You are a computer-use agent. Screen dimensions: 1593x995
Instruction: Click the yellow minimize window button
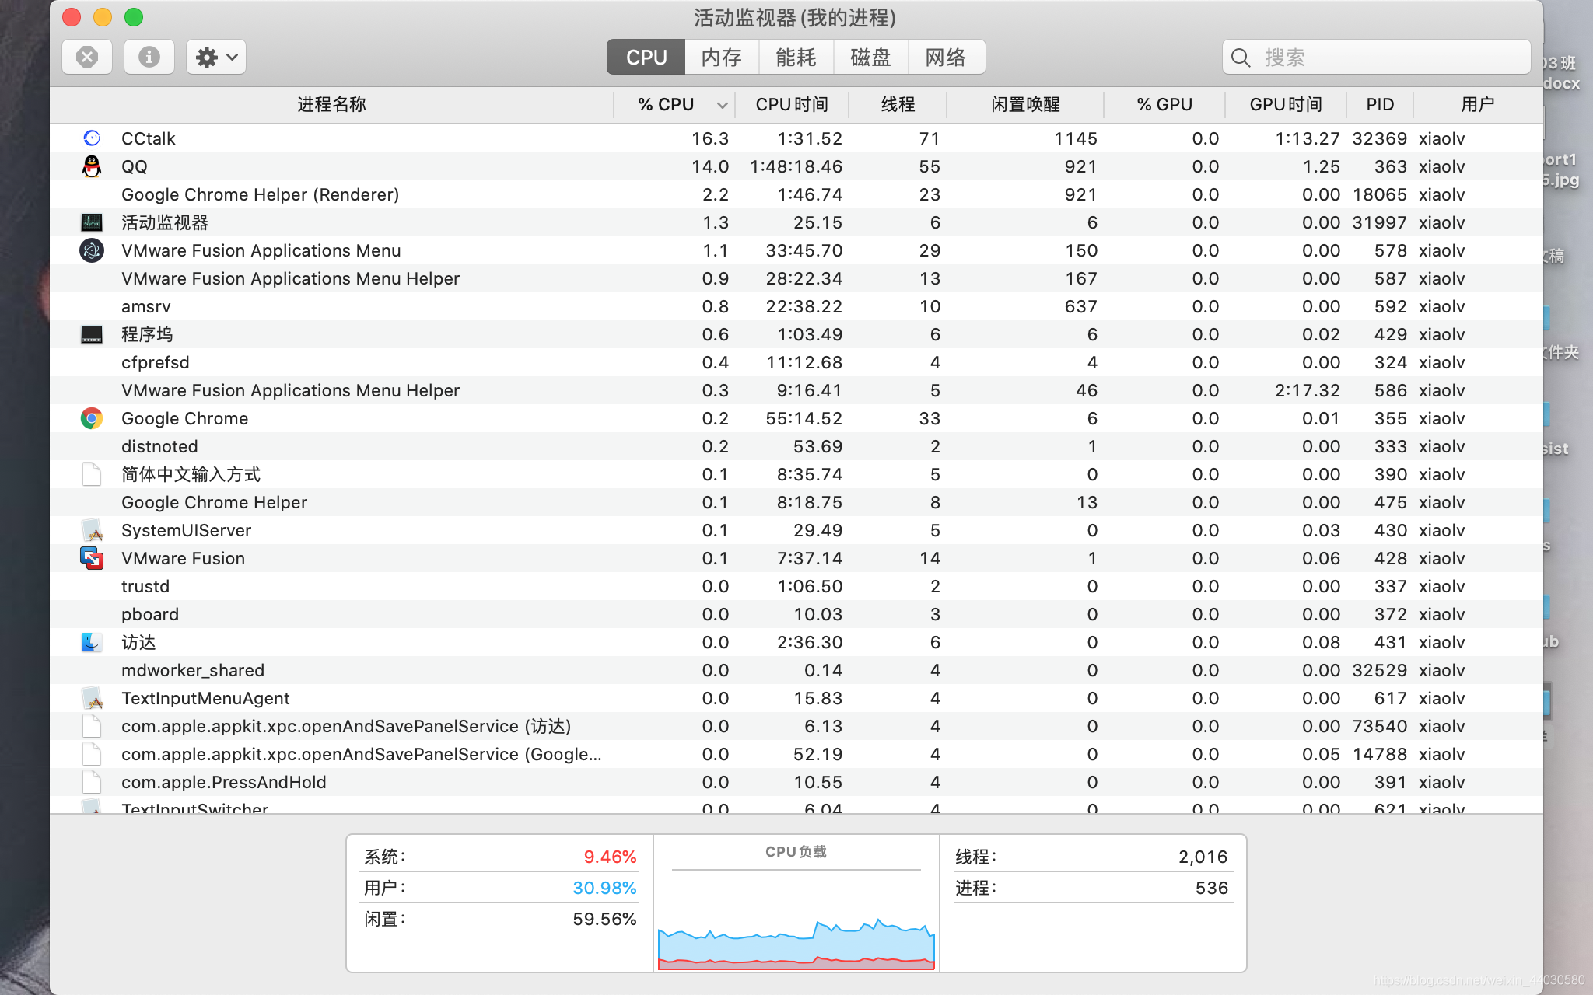pyautogui.click(x=103, y=17)
